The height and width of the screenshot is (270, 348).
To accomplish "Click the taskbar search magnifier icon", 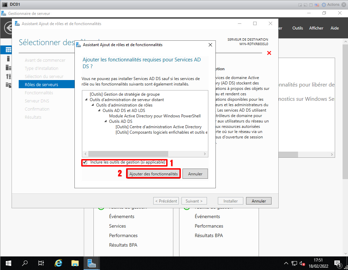I will (25, 263).
